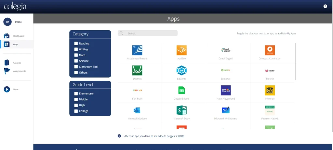Click the HERE suggestion link
333x150 pixels.
click(x=181, y=136)
